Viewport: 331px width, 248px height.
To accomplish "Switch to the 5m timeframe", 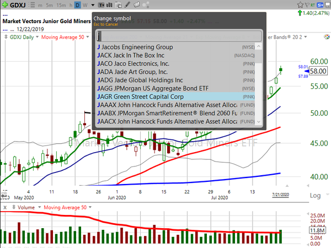I will [50, 5].
